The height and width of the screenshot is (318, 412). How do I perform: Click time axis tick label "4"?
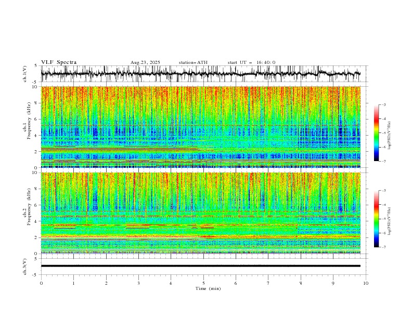171,283
